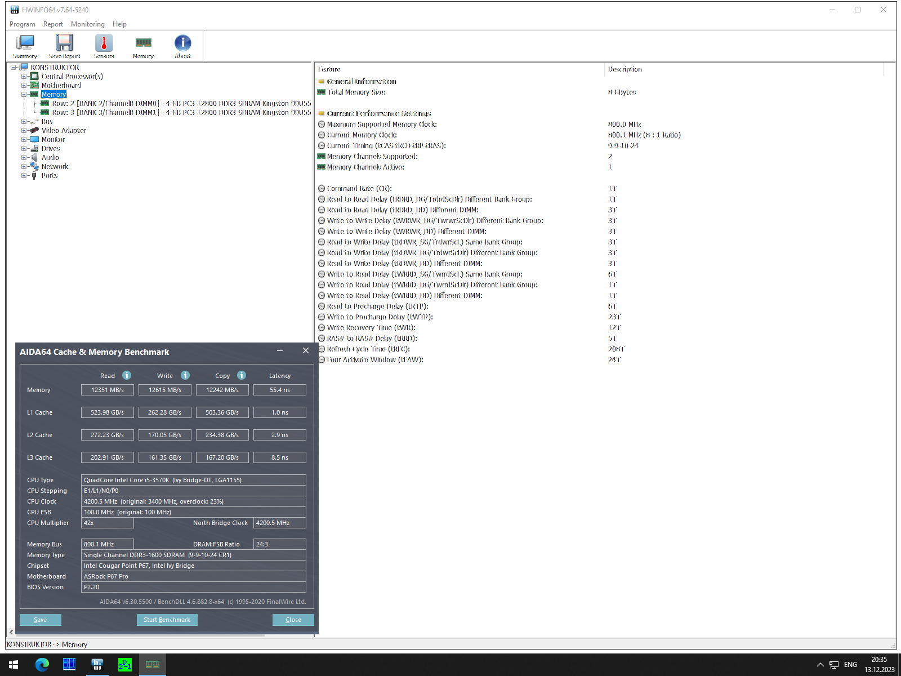
Task: Show hidden tray icons with the chevron
Action: pyautogui.click(x=820, y=665)
